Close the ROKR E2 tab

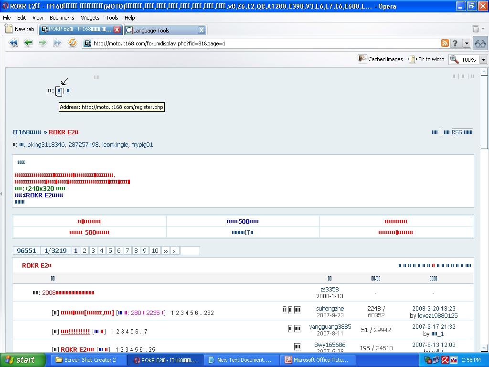point(117,29)
